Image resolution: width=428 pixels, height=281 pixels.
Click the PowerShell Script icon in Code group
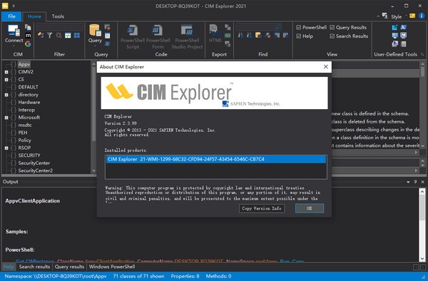(133, 30)
